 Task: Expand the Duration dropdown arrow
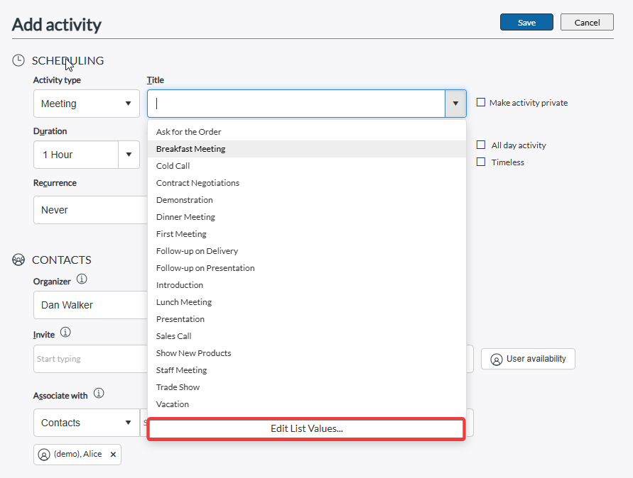click(129, 155)
